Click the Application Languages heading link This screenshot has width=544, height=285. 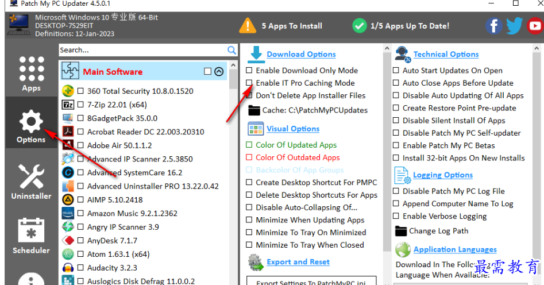[x=455, y=249]
